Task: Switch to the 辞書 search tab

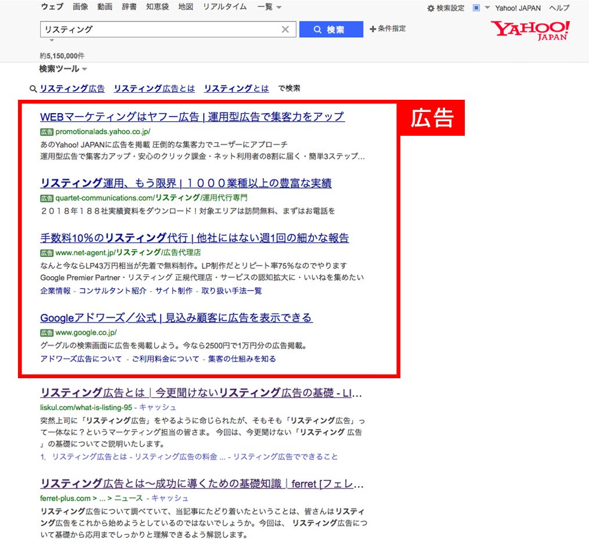Action: [129, 7]
